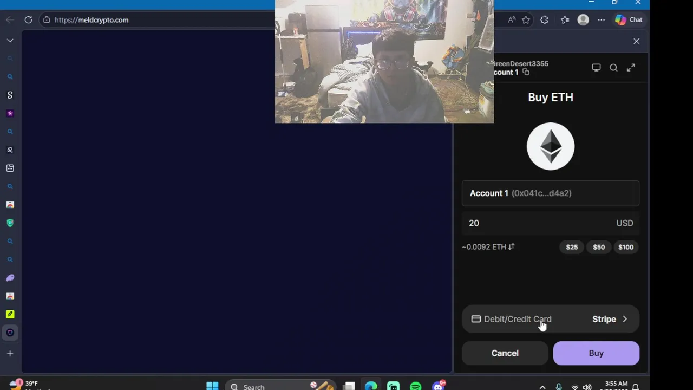Swap ETH and USD with the arrows icon
The image size is (693, 390).
tap(511, 247)
